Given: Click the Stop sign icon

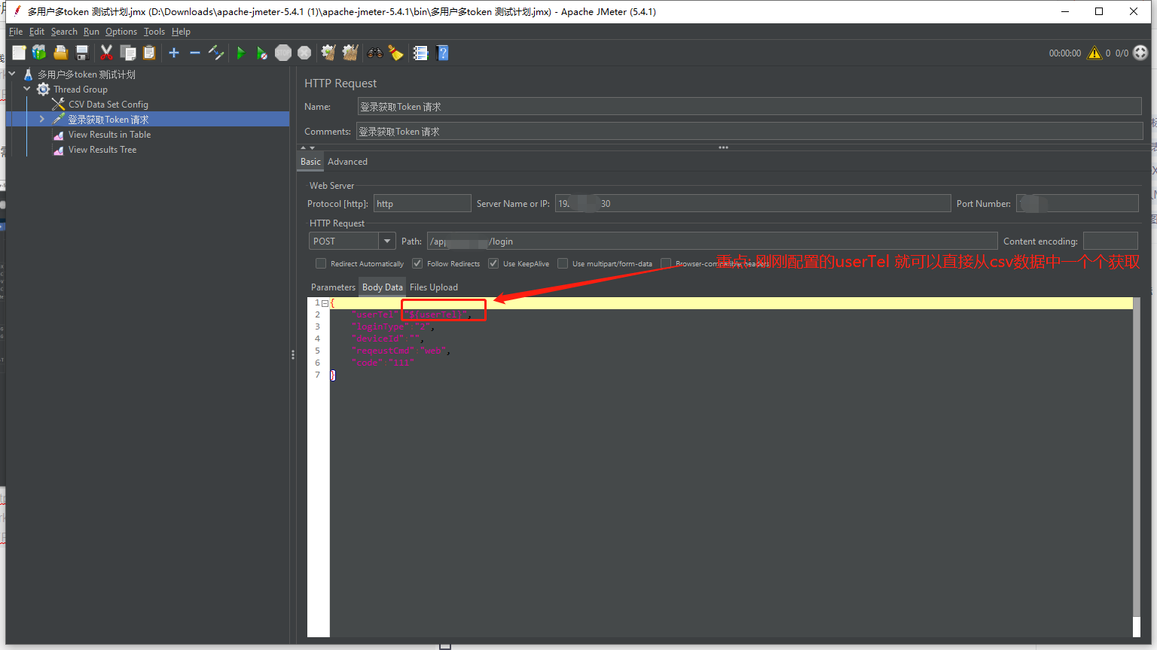Looking at the screenshot, I should click(x=283, y=53).
